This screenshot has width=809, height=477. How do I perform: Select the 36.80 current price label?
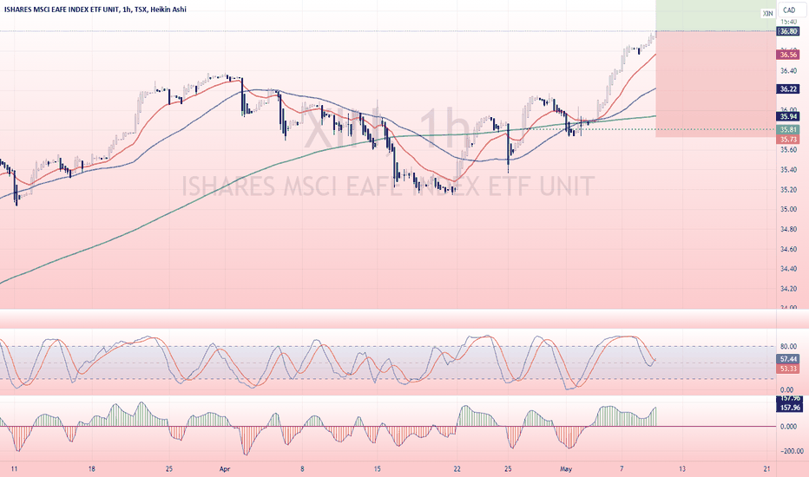pos(788,31)
